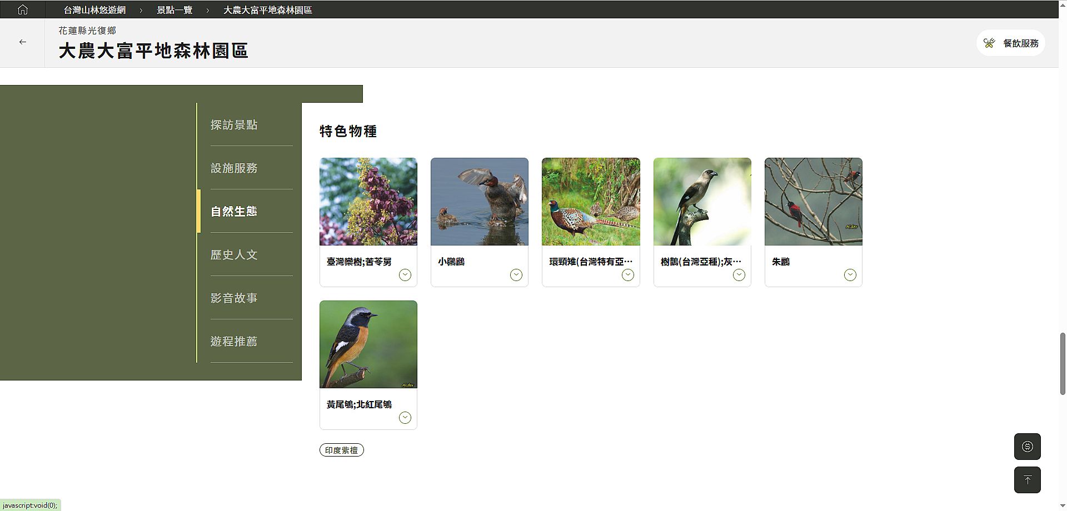Open 影音故事 section from side menu
Viewport: 1067px width, 511px height.
[234, 298]
